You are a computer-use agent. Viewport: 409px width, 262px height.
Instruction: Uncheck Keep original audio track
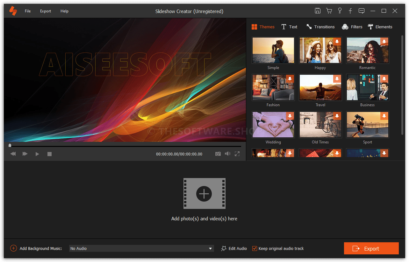(x=254, y=248)
